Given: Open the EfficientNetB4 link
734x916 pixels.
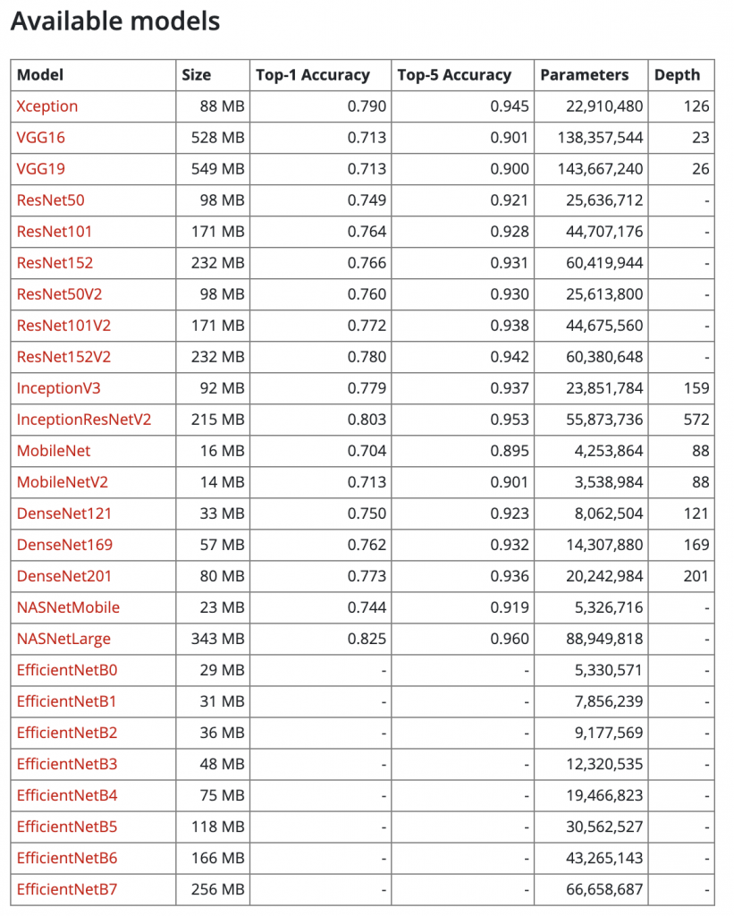Looking at the screenshot, I should 67,795.
